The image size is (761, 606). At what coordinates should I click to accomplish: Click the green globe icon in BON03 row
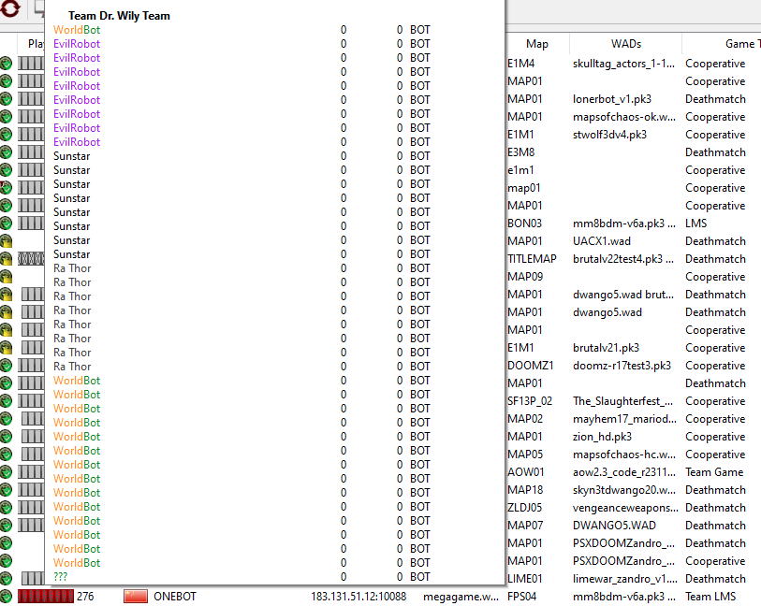coord(6,224)
